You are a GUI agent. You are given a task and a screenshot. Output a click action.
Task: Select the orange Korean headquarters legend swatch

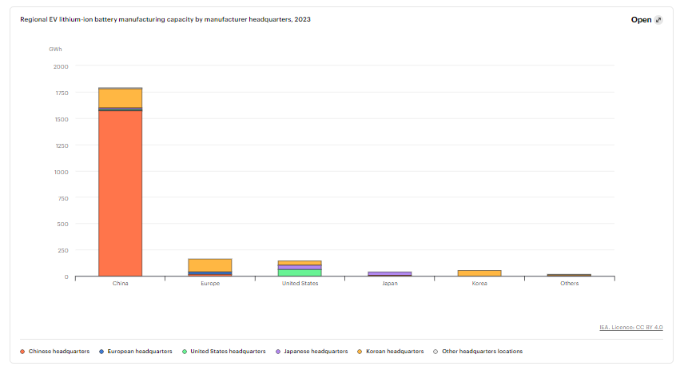pos(360,351)
